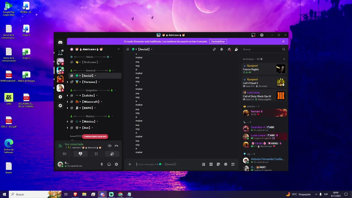Open Windows Start menu

4,194
